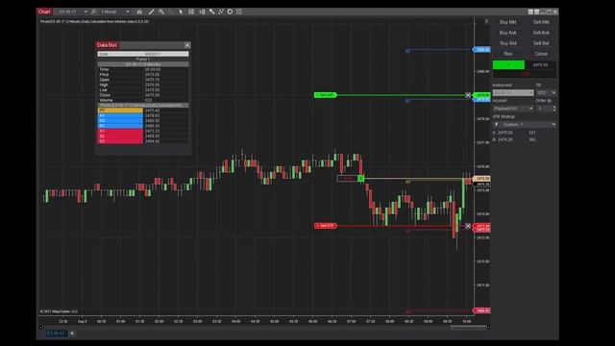Screen dimensions: 615x346
Task: Click the F button above the price axis
Action: (x=487, y=21)
